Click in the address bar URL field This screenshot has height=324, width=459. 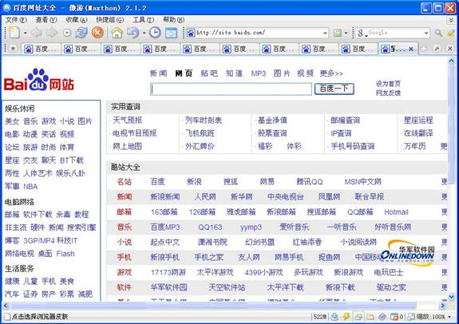pos(259,33)
